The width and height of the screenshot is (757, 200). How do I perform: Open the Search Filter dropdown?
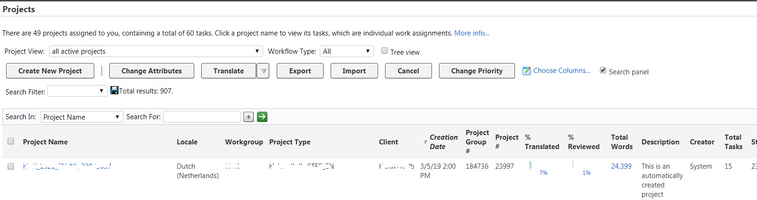tap(77, 91)
